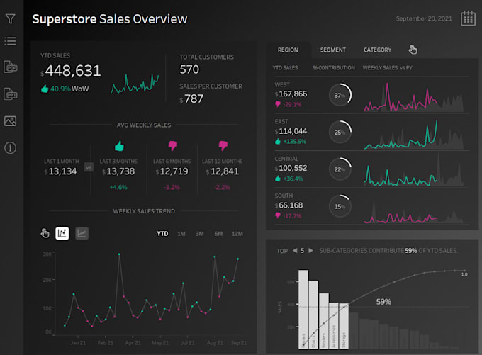Click the Accessories bar in Pareto chart
Screen dimensions: 482x355
click(x=334, y=326)
